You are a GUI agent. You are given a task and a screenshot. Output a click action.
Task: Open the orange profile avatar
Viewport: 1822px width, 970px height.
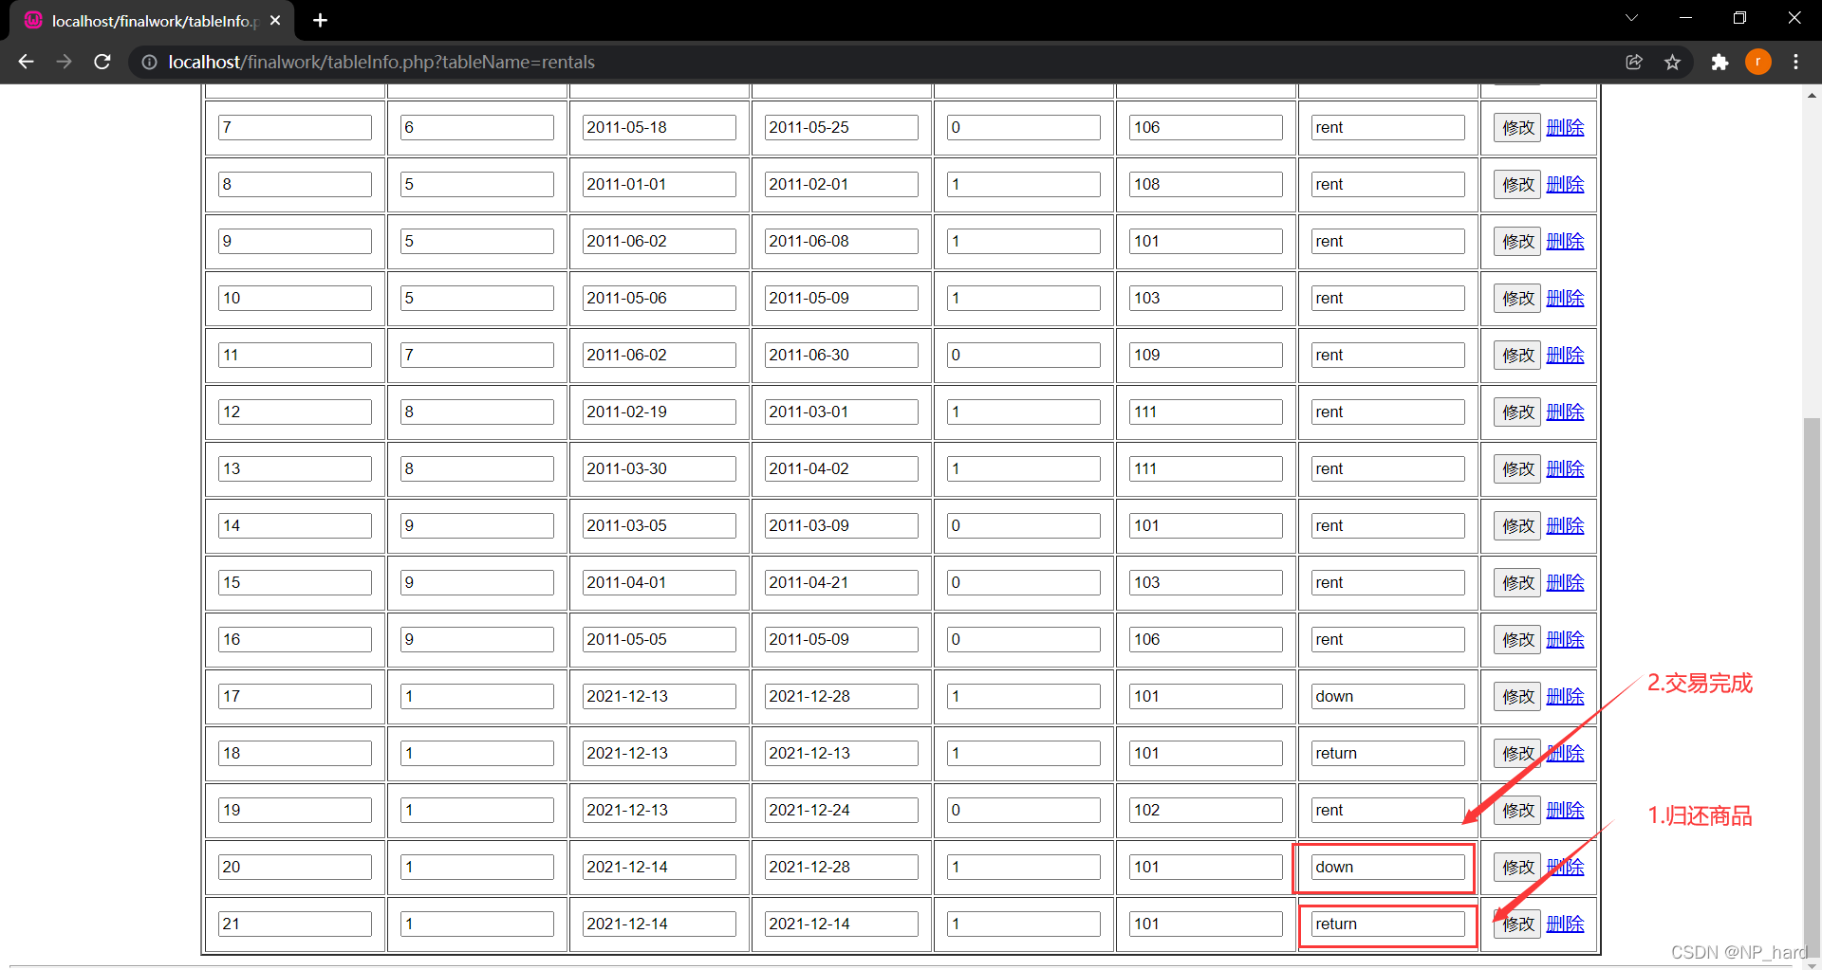coord(1757,62)
